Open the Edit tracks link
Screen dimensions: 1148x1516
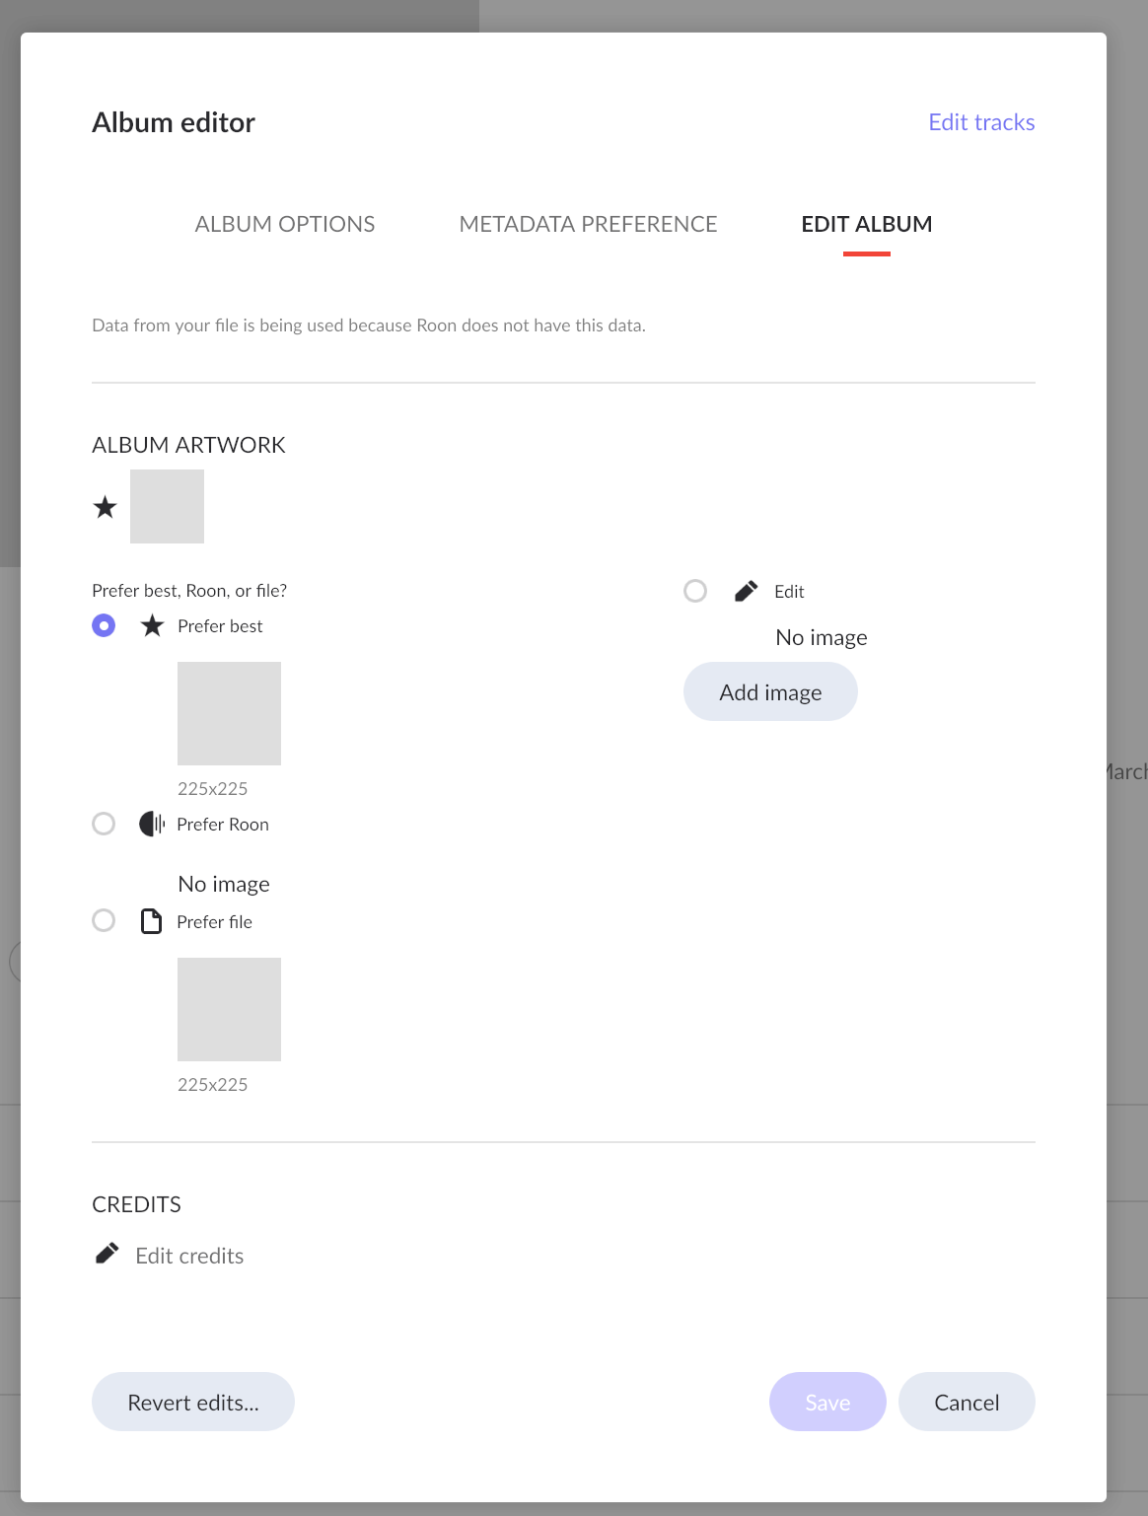[981, 122]
